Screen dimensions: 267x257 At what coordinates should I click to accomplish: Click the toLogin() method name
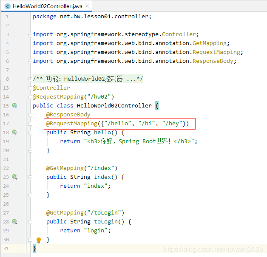[106, 222]
